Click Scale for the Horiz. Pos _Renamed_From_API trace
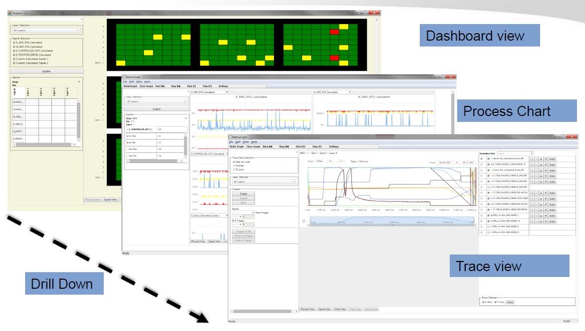 tap(552, 159)
